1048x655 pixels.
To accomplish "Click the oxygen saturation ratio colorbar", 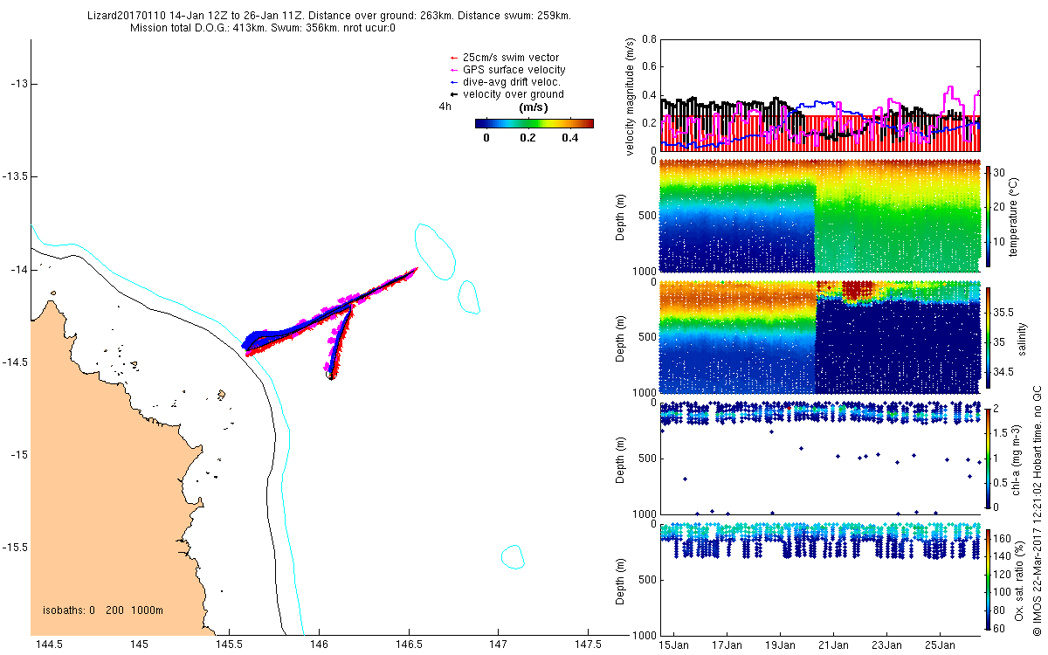I will point(988,579).
